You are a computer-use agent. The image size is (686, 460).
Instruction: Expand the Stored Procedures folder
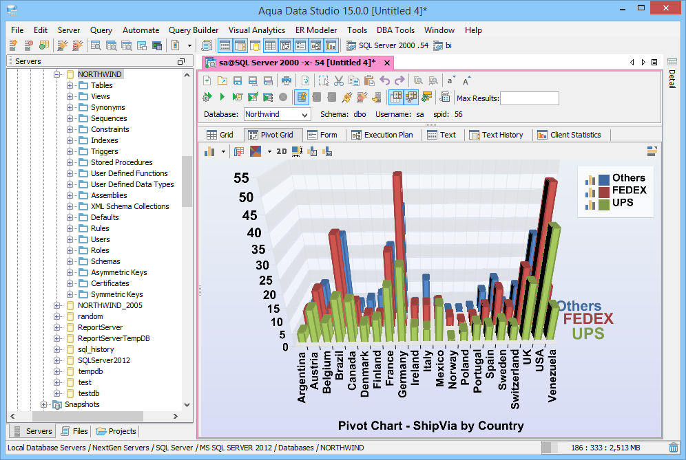[70, 162]
